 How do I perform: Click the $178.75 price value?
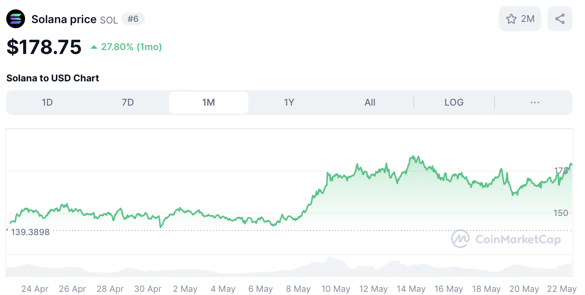[44, 47]
